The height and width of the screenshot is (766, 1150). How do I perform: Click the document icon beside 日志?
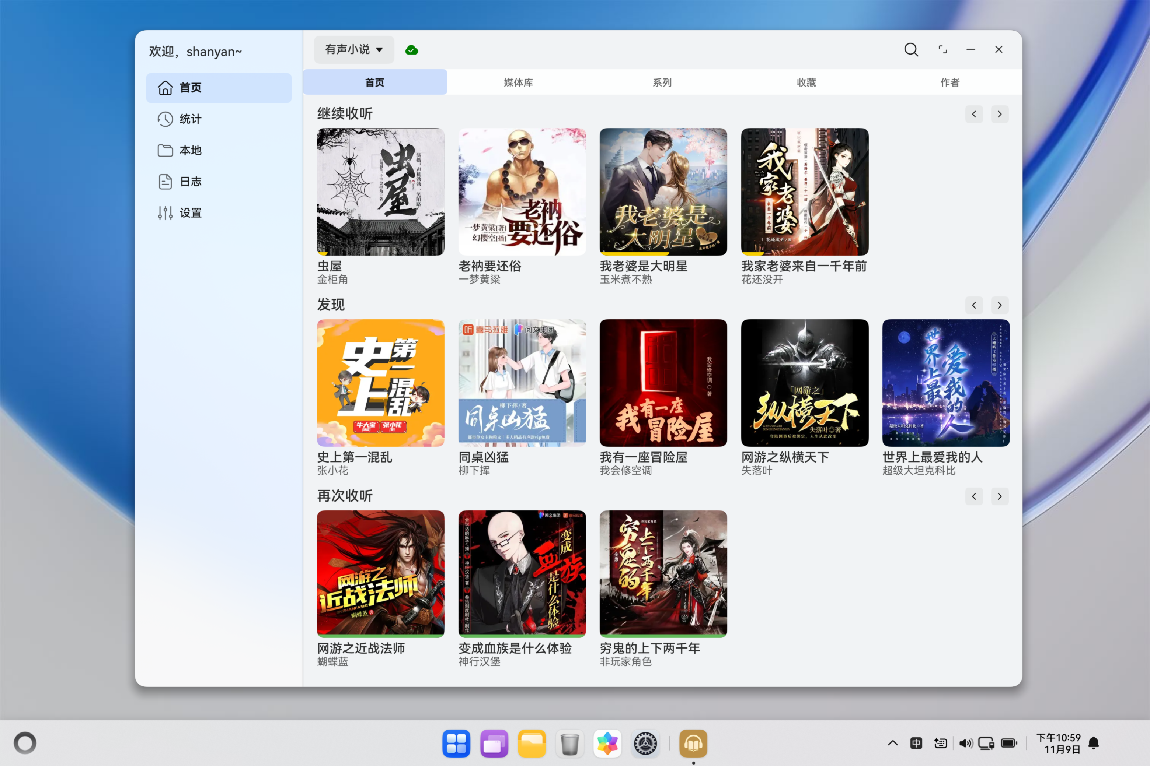(x=165, y=182)
